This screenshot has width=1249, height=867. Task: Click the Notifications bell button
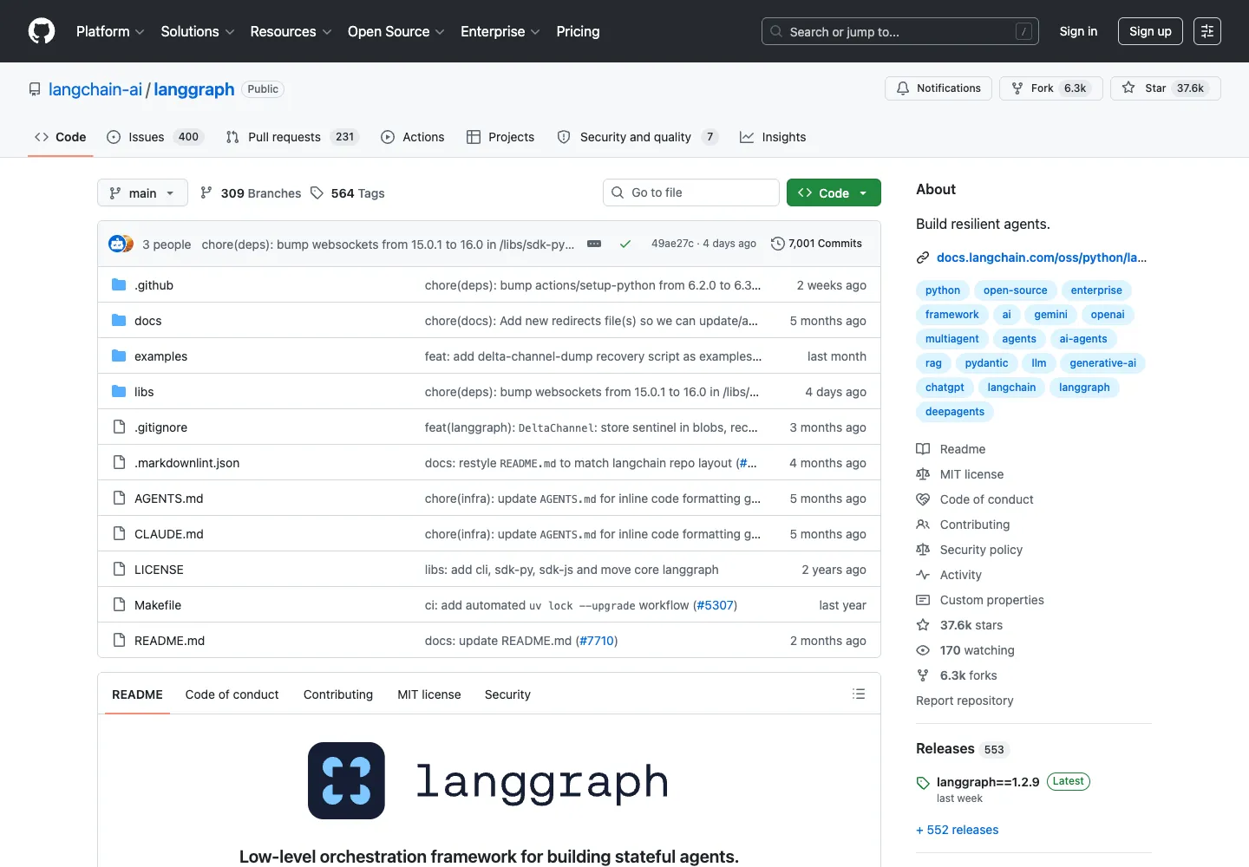938,88
